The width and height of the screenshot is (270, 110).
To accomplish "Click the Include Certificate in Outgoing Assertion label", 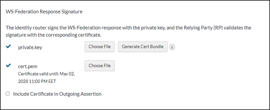I will 57,94.
